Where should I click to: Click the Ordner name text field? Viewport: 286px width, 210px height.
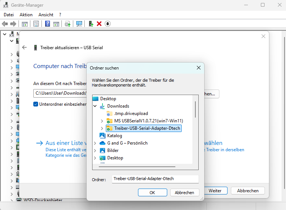click(155, 179)
